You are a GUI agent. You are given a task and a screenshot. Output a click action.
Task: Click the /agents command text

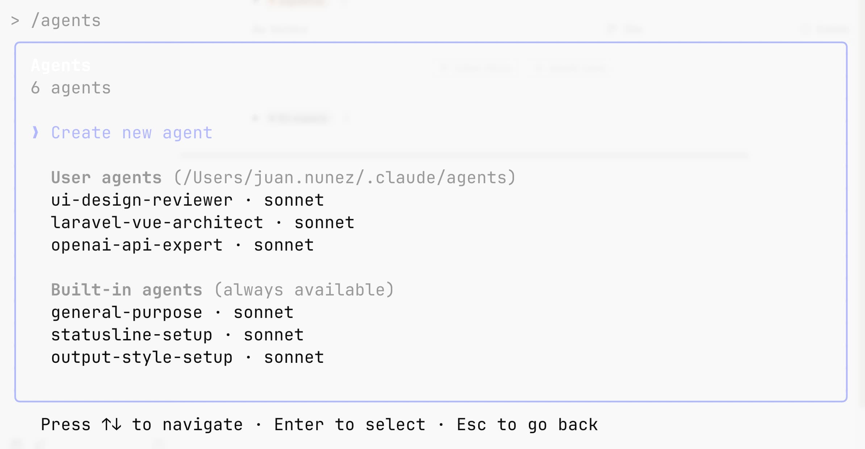[x=66, y=21]
